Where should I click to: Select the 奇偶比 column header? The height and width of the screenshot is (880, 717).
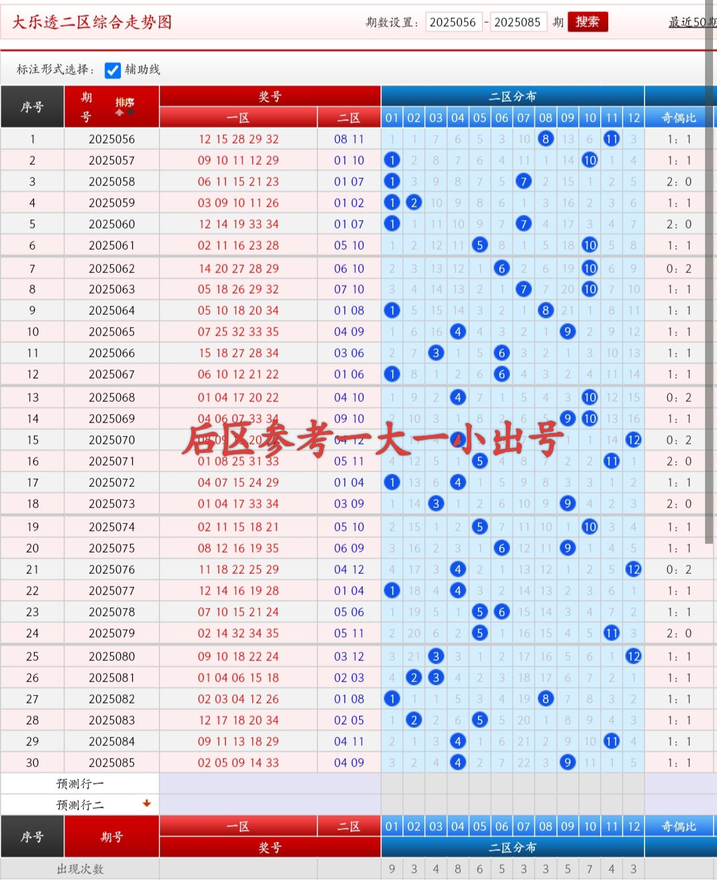click(678, 118)
